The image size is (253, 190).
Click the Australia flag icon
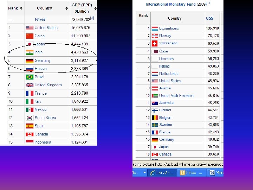click(155, 103)
